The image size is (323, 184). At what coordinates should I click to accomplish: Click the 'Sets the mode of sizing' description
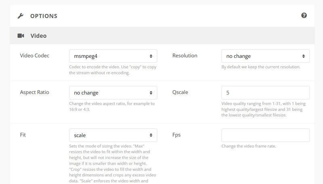tap(113, 164)
